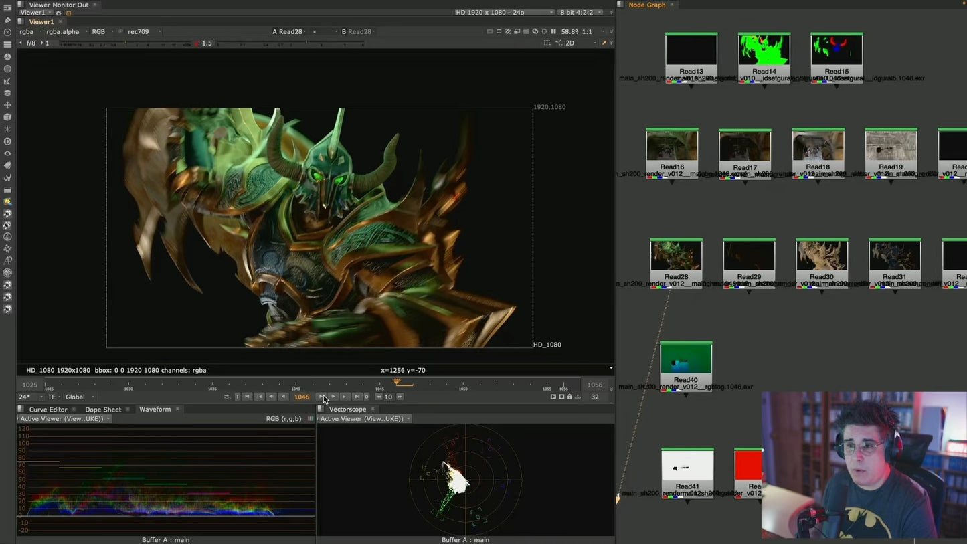
Task: Click the viewer gain slider
Action: pos(127,43)
